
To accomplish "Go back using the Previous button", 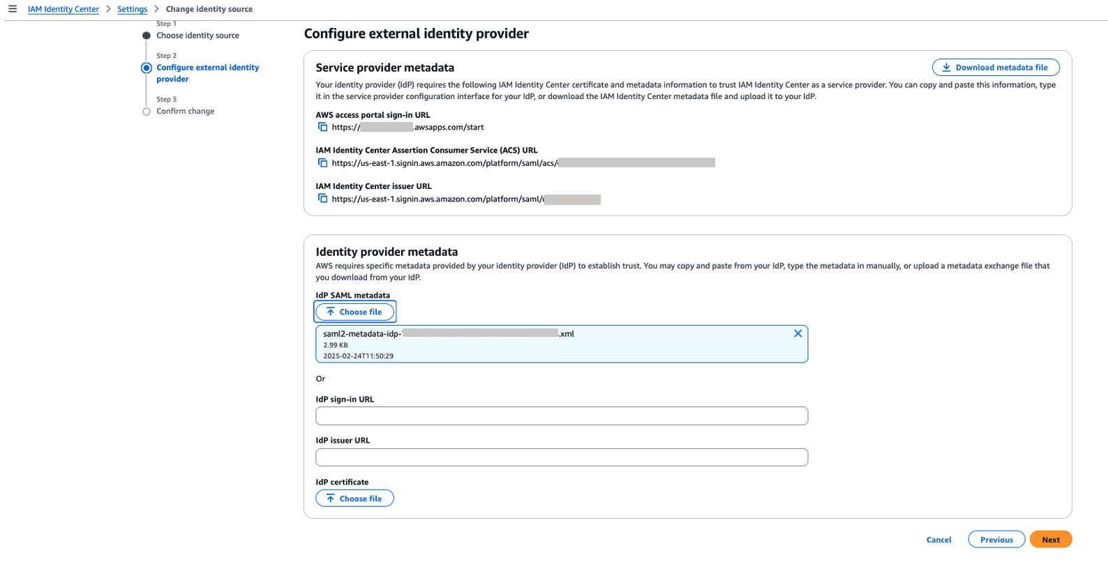I will click(x=996, y=539).
